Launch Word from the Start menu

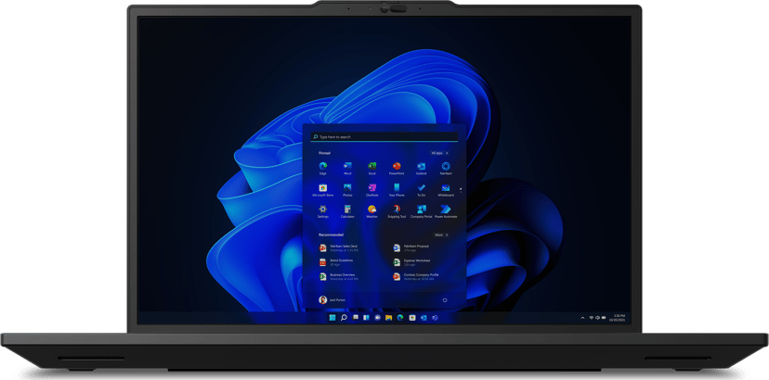tap(347, 168)
